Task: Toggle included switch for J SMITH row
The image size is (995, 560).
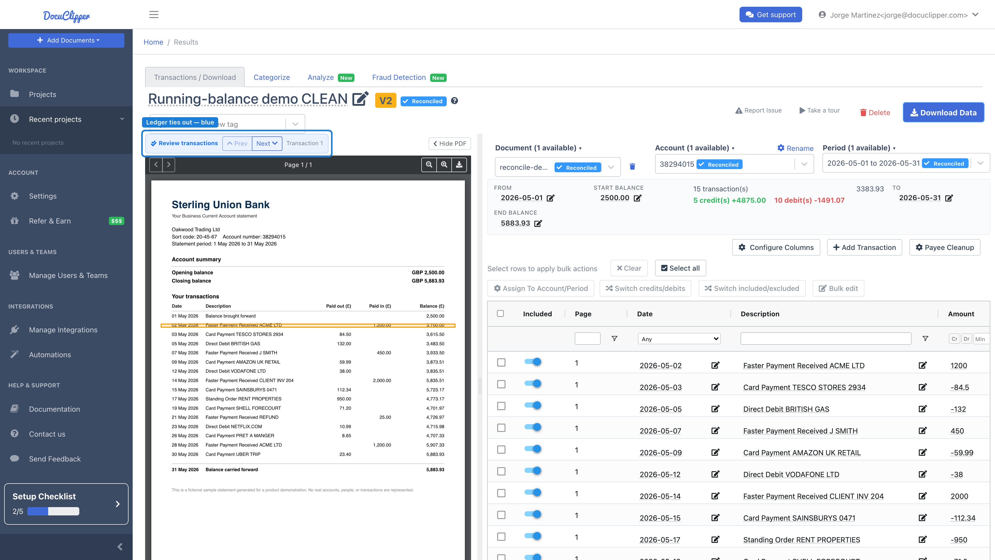Action: [533, 428]
